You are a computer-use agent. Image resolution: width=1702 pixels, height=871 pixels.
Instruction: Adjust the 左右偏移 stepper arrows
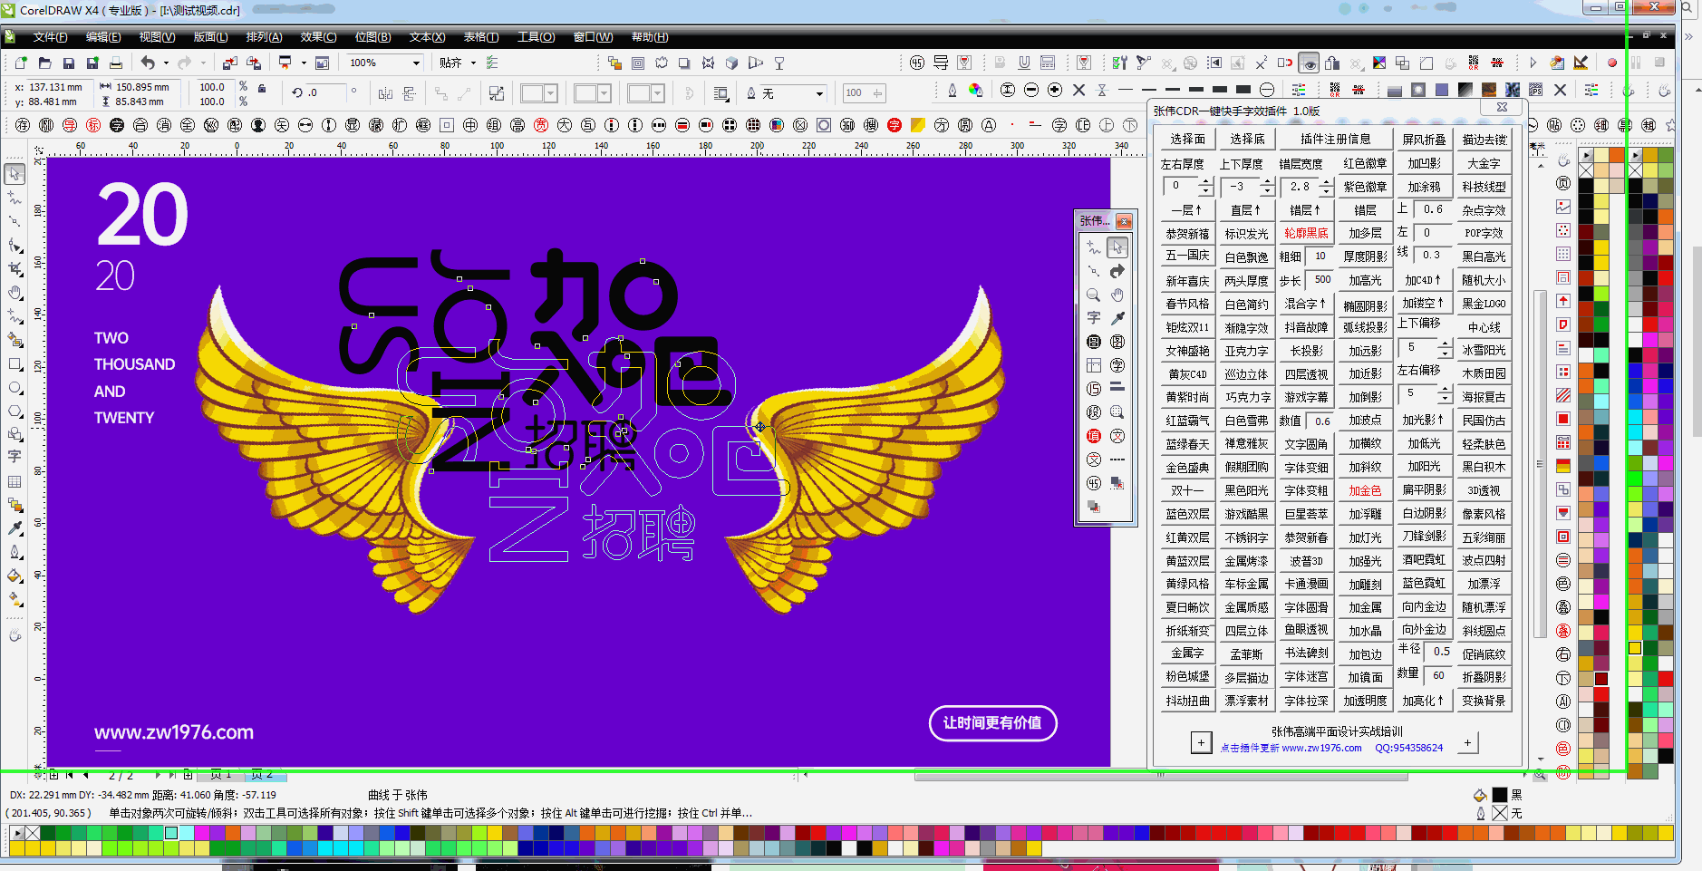1445,393
